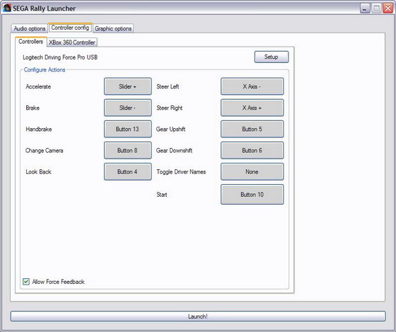Click the 'Accelerate' action label
The height and width of the screenshot is (332, 396).
pos(38,87)
